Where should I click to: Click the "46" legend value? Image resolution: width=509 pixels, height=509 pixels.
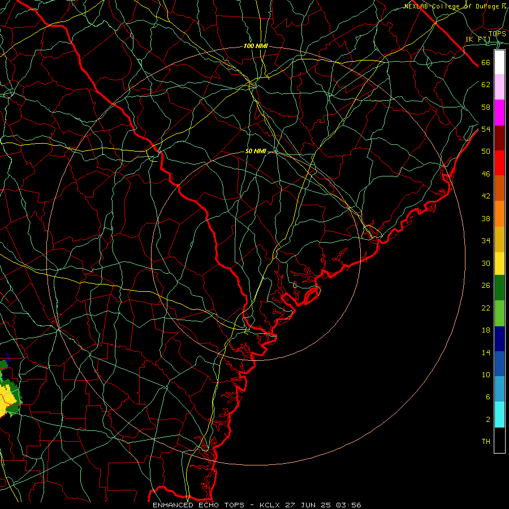(486, 174)
